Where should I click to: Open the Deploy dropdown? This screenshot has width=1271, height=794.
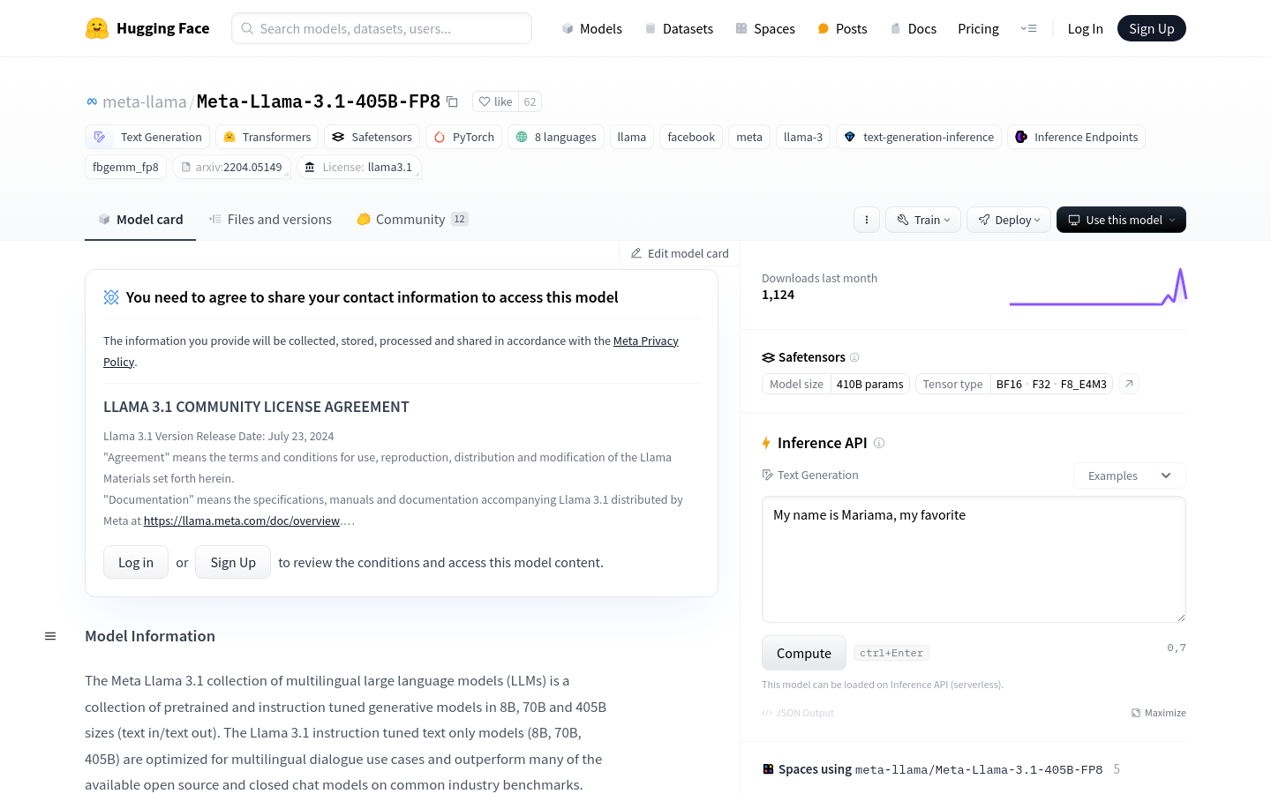pyautogui.click(x=1009, y=220)
